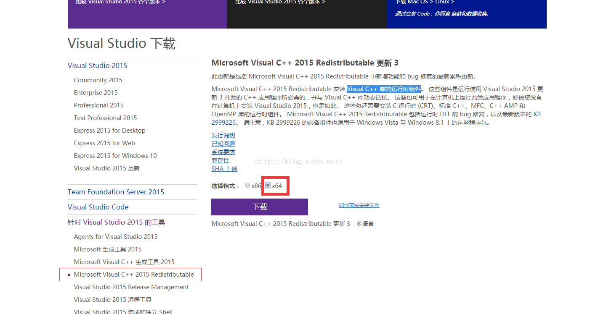Select Microsoft Visual C++ 2015 Redistributable item
Image resolution: width=590 pixels, height=314 pixels.
(x=134, y=275)
